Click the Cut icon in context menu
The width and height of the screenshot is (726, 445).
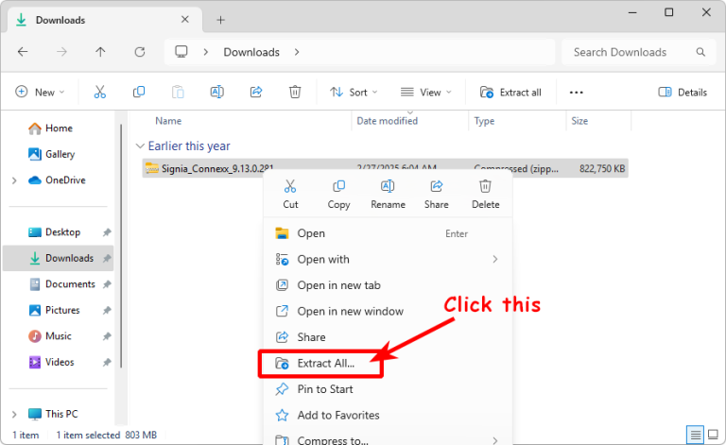click(x=290, y=187)
